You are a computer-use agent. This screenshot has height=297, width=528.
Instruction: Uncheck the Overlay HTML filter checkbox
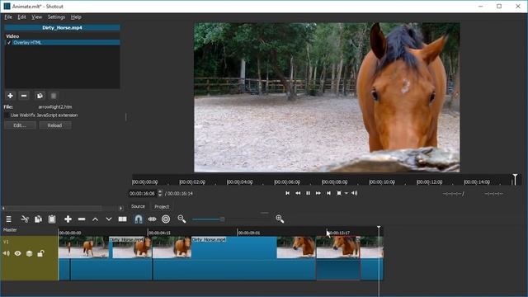point(9,43)
